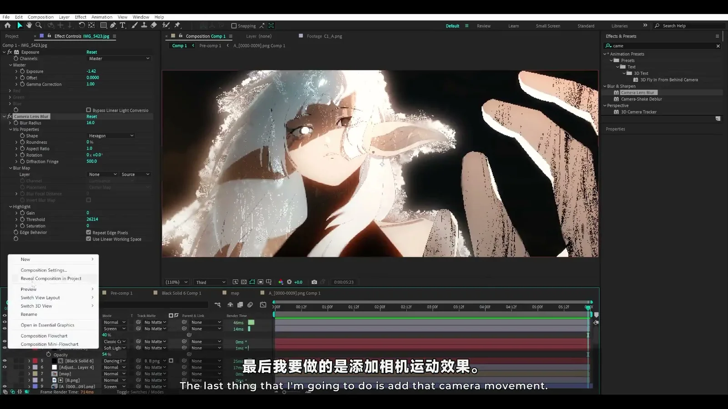Viewport: 728px width, 409px height.
Task: Collapse the Iris Properties group
Action: pyautogui.click(x=10, y=130)
